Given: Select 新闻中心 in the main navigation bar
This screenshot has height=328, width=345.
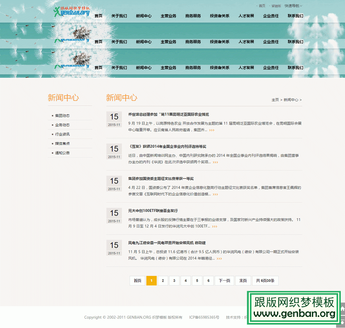Looking at the screenshot, I should [x=143, y=16].
